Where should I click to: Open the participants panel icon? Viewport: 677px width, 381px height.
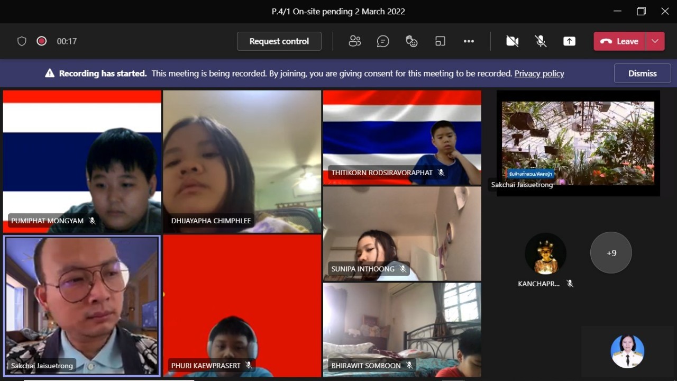point(354,41)
